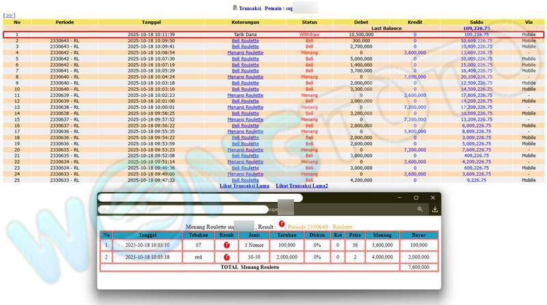Screen dimensions: 547x305
Task: Click the 50-50 jenis cell in popup
Action: click(x=254, y=257)
